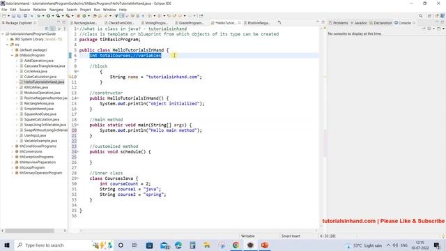
Task: Collapse the src folder node
Action: 8,45
